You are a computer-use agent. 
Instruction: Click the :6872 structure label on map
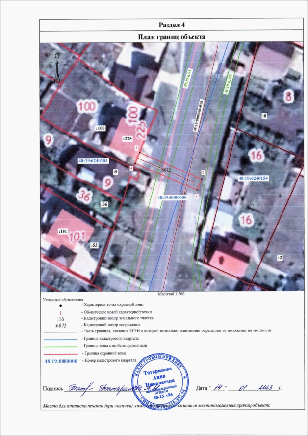[x=165, y=170]
